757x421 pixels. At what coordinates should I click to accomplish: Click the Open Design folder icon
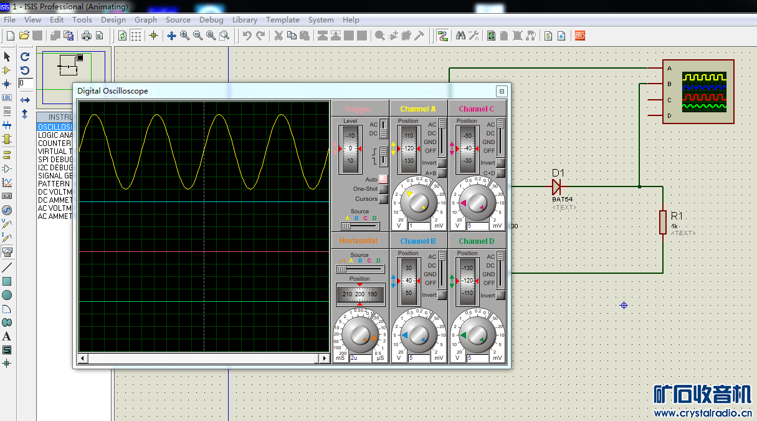pyautogui.click(x=24, y=36)
